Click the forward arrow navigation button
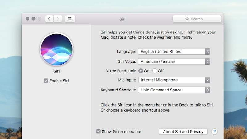The image size is (247, 139). pos(58,19)
